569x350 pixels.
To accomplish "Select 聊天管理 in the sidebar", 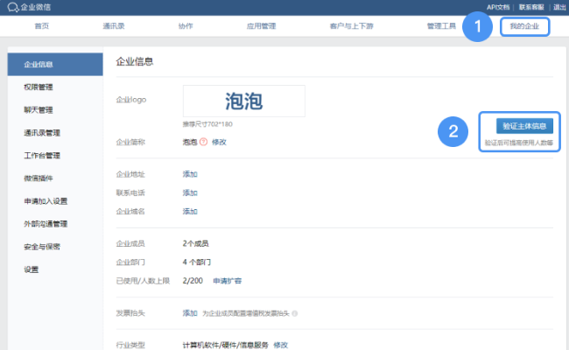I will 39,110.
